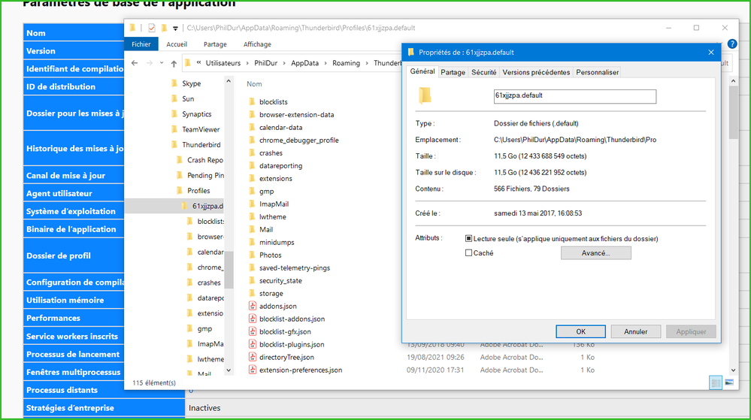Select directoryTree.json file
751x420 pixels.
[286, 358]
